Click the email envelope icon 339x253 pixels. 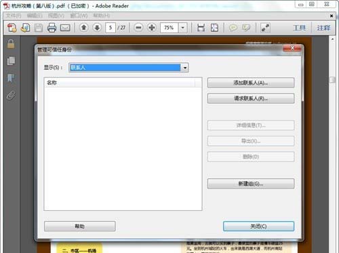(x=65, y=28)
